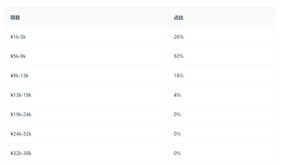Select the ¥24k-32k salary range cell
Viewport: 282px width, 165px height.
coord(21,134)
